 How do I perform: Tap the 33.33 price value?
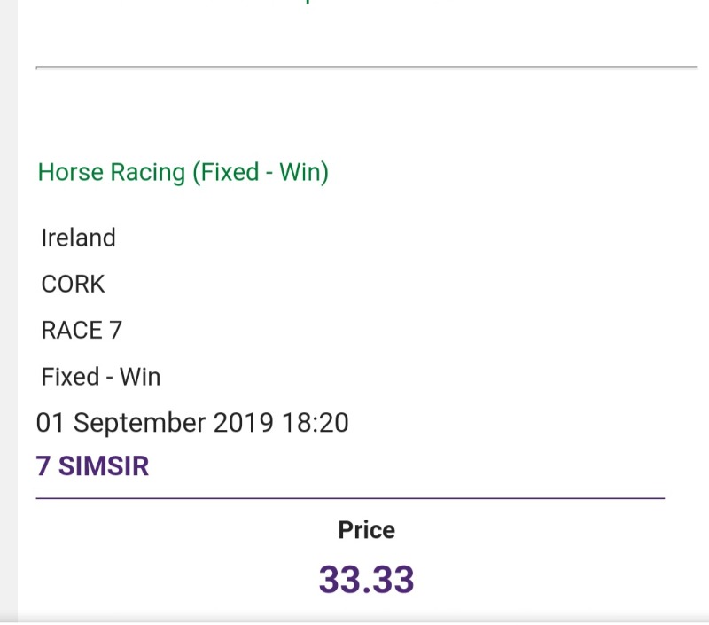[x=366, y=580]
